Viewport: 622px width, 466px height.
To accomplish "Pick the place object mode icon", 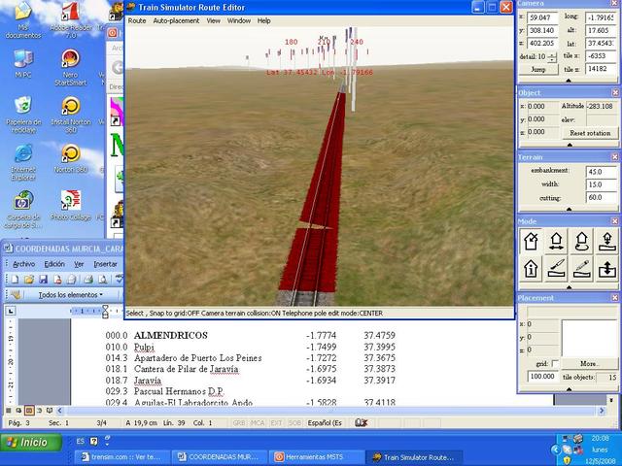I will [607, 241].
